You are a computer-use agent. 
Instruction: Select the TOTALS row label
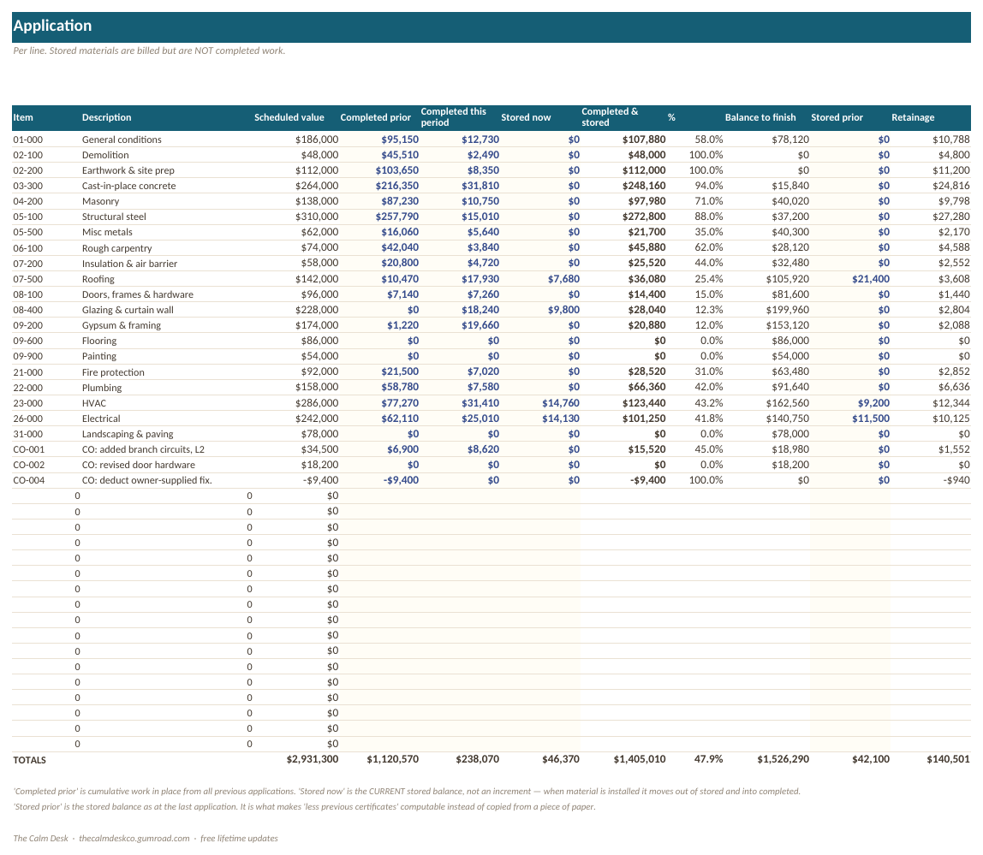29,760
